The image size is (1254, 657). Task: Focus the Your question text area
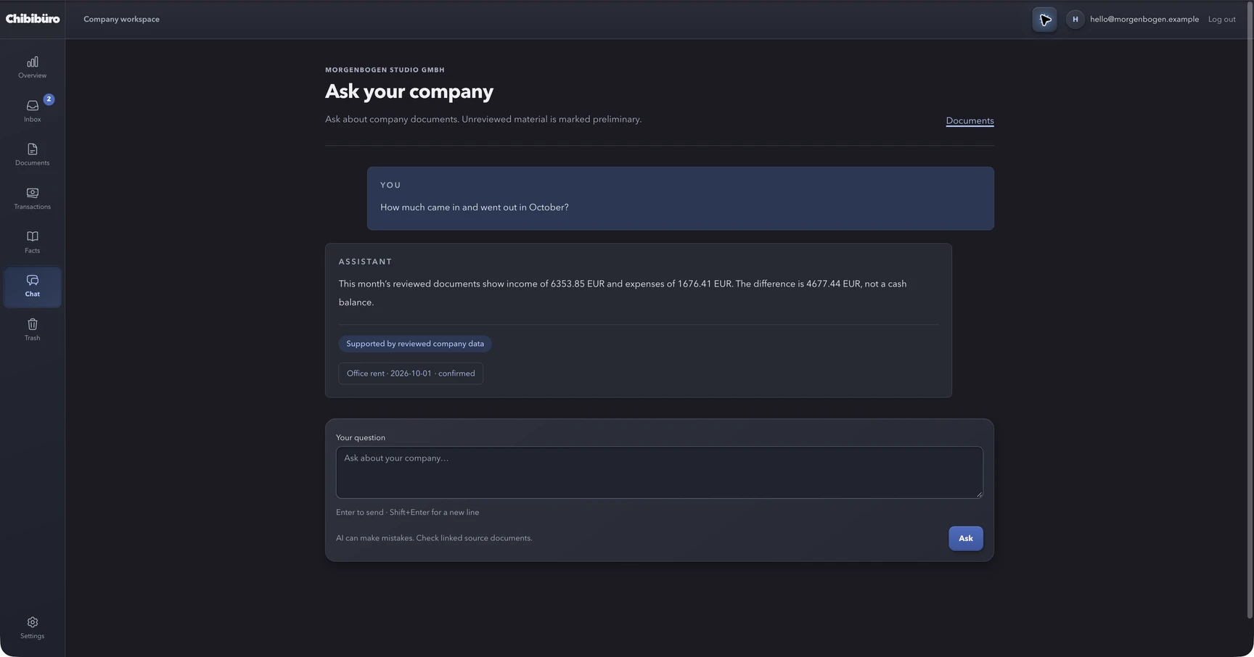(x=659, y=472)
